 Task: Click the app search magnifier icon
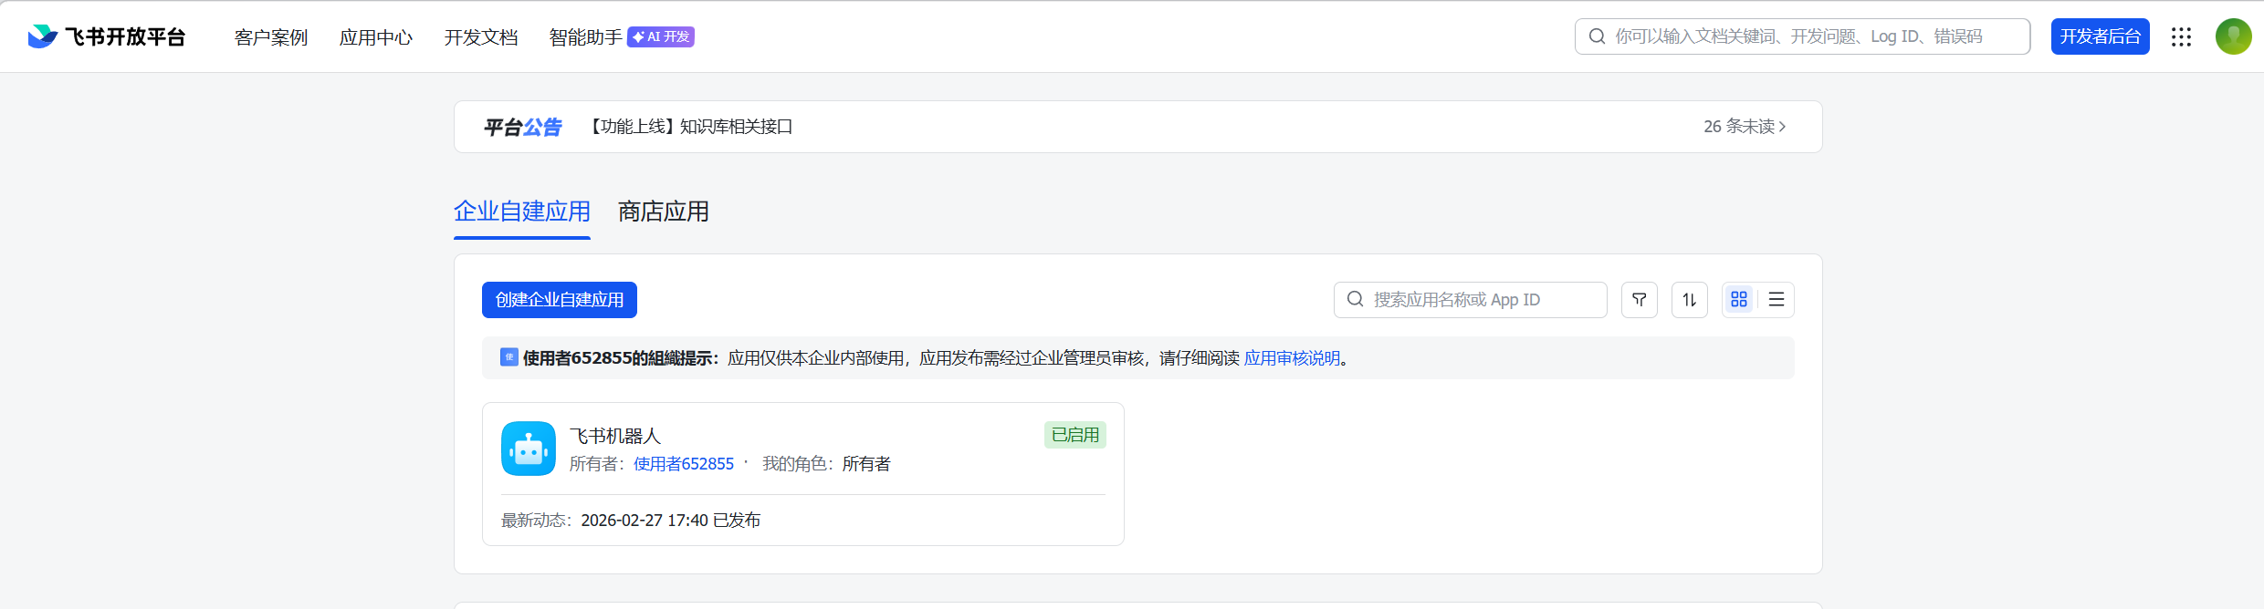[1355, 299]
